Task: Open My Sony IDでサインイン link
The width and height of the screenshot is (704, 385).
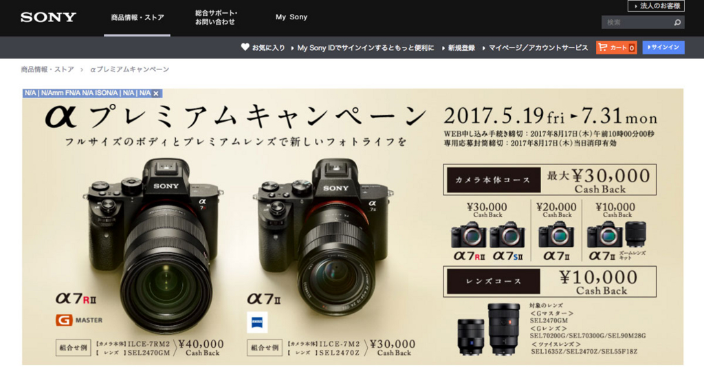Action: click(x=366, y=47)
